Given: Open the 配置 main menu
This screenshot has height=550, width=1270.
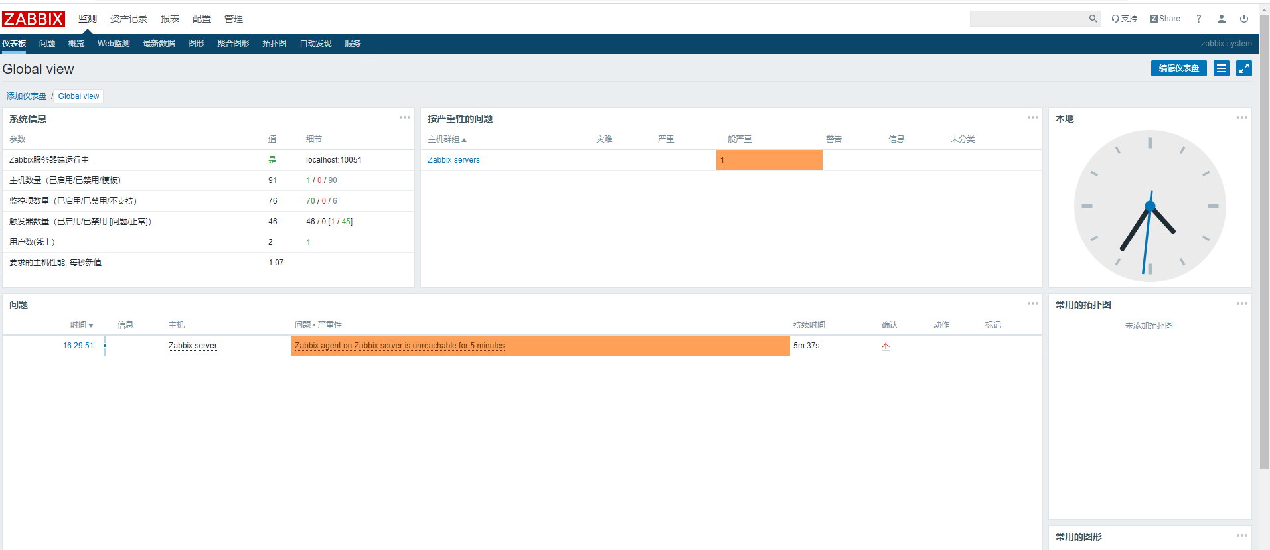Looking at the screenshot, I should 202,19.
